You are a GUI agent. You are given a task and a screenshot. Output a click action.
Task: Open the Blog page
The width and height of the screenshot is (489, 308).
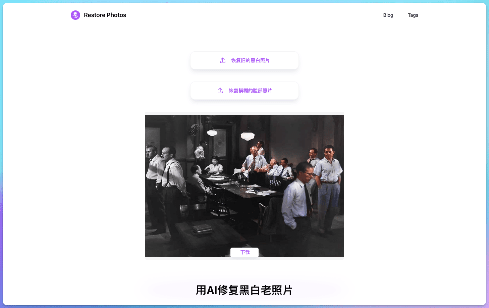tap(388, 15)
